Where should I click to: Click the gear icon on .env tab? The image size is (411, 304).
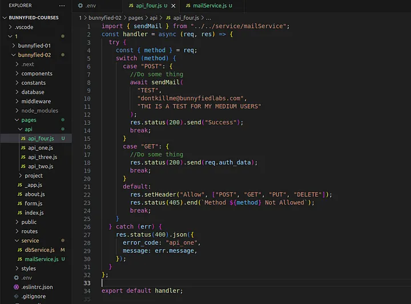pyautogui.click(x=80, y=6)
